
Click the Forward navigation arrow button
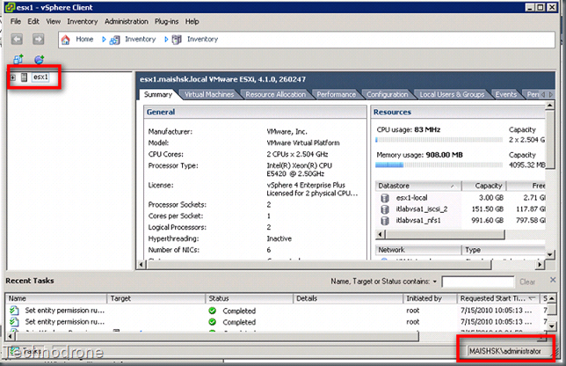(x=39, y=39)
